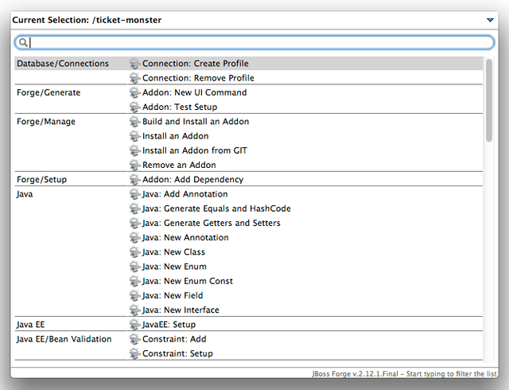Select Java: Generate Getters and Setters
The height and width of the screenshot is (390, 509).
click(211, 223)
